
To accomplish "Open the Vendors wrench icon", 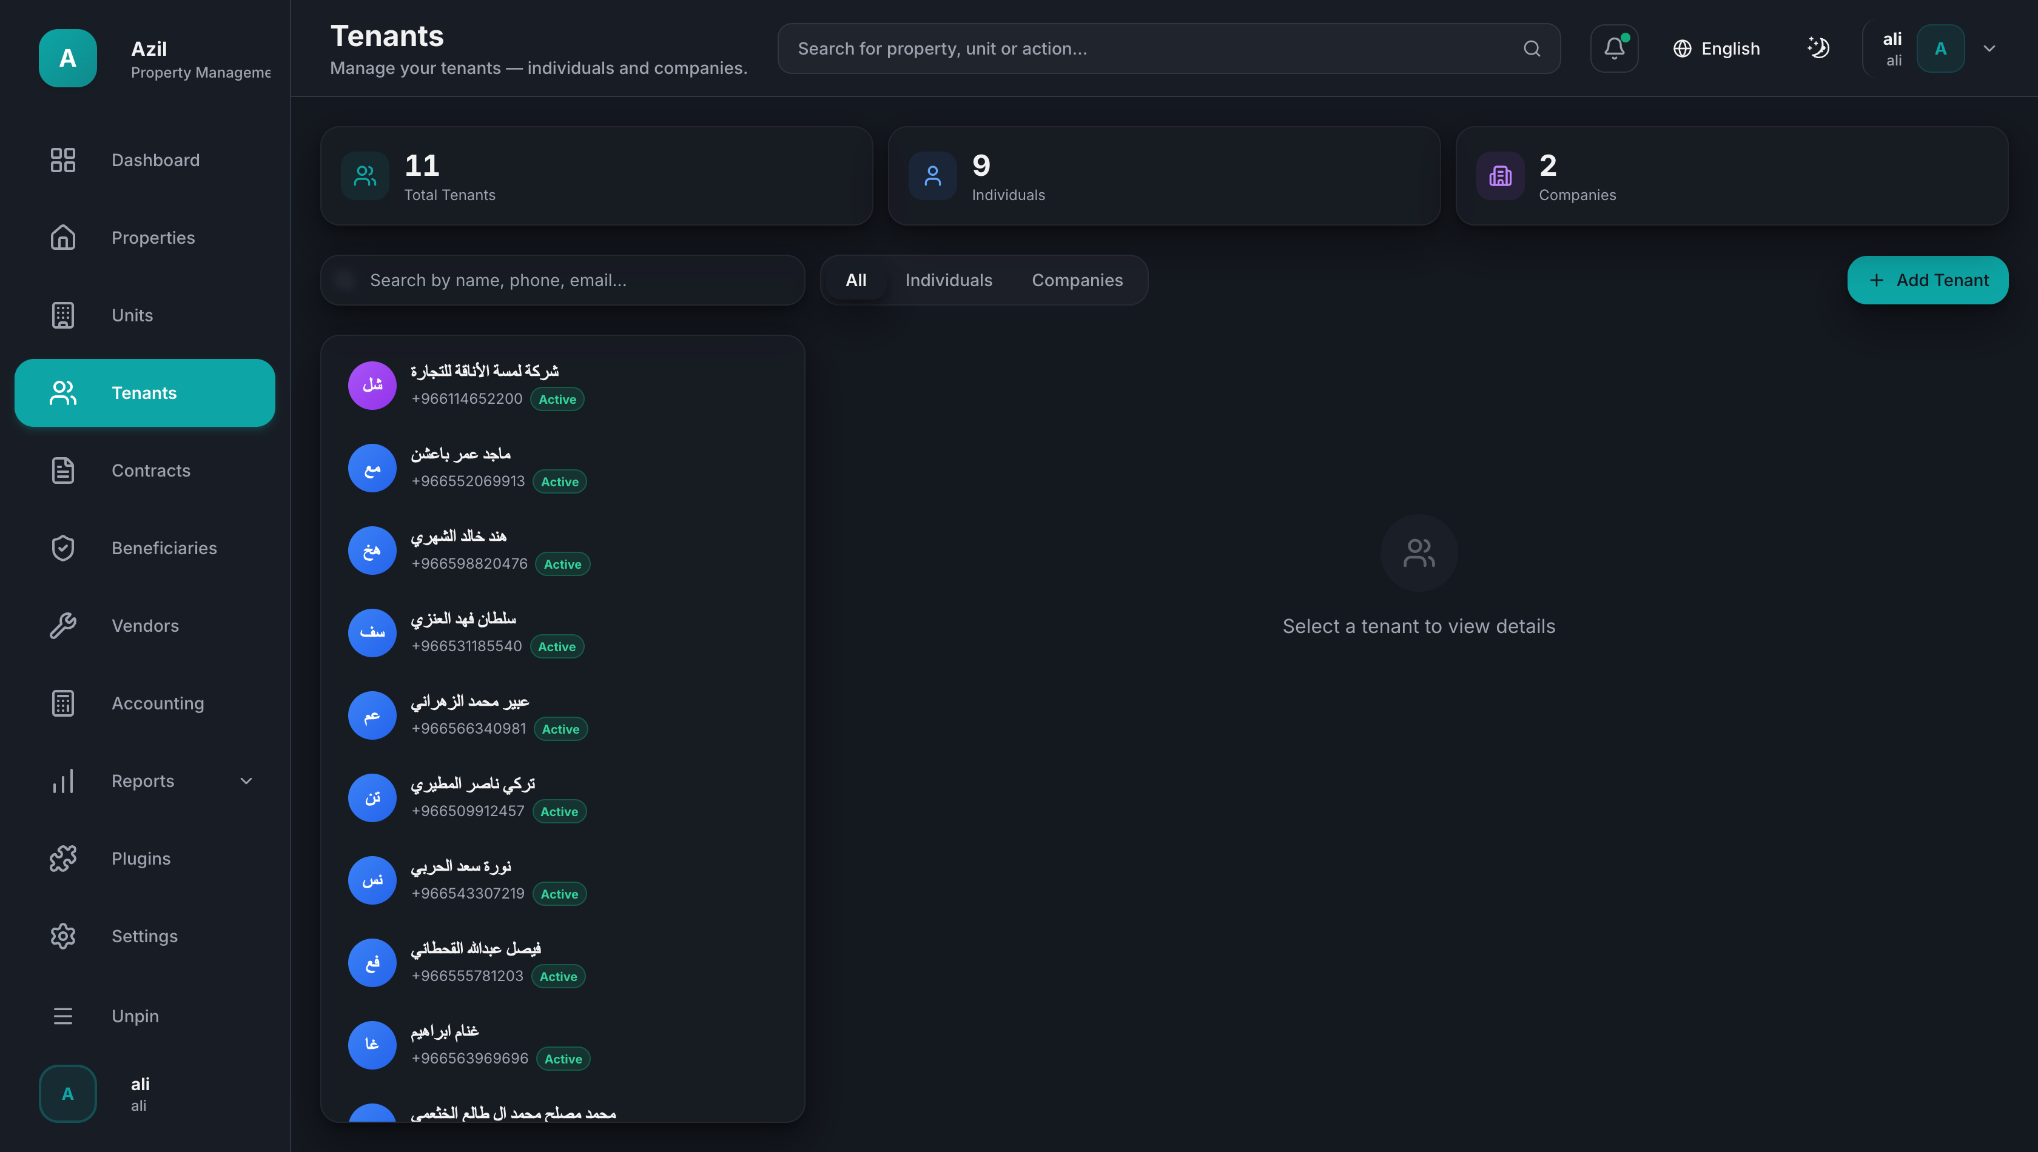I will point(62,625).
